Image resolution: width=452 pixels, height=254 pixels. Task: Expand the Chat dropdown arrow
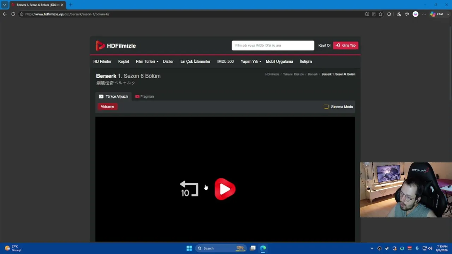448,14
